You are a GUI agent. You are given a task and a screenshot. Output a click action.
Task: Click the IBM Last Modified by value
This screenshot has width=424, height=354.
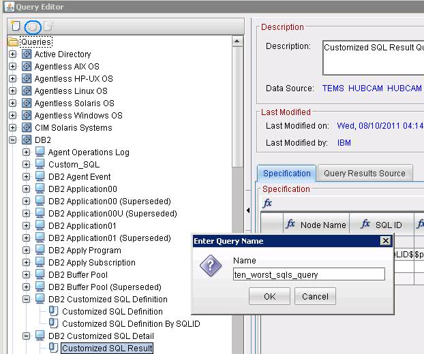pyautogui.click(x=344, y=142)
